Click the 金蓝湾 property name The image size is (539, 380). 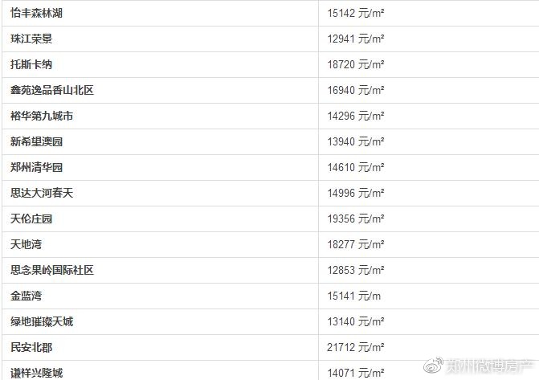pos(27,296)
